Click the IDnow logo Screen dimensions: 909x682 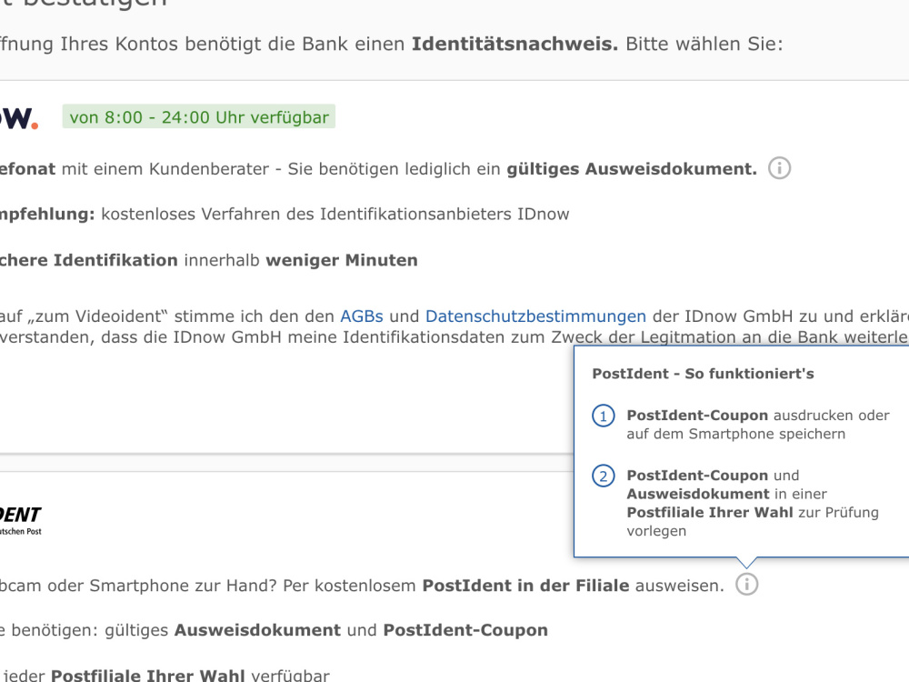(x=18, y=117)
